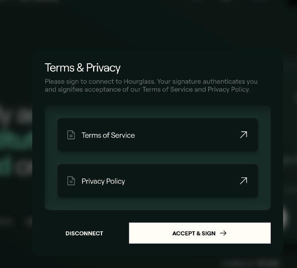Click the "Terms & Privacy" dialog heading
This screenshot has height=268, width=297.
pyautogui.click(x=82, y=68)
